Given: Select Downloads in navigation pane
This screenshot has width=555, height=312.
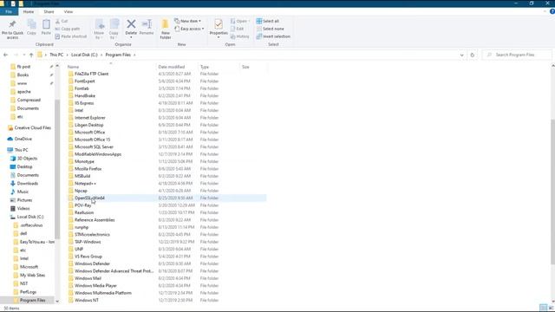Looking at the screenshot, I should click(x=28, y=183).
